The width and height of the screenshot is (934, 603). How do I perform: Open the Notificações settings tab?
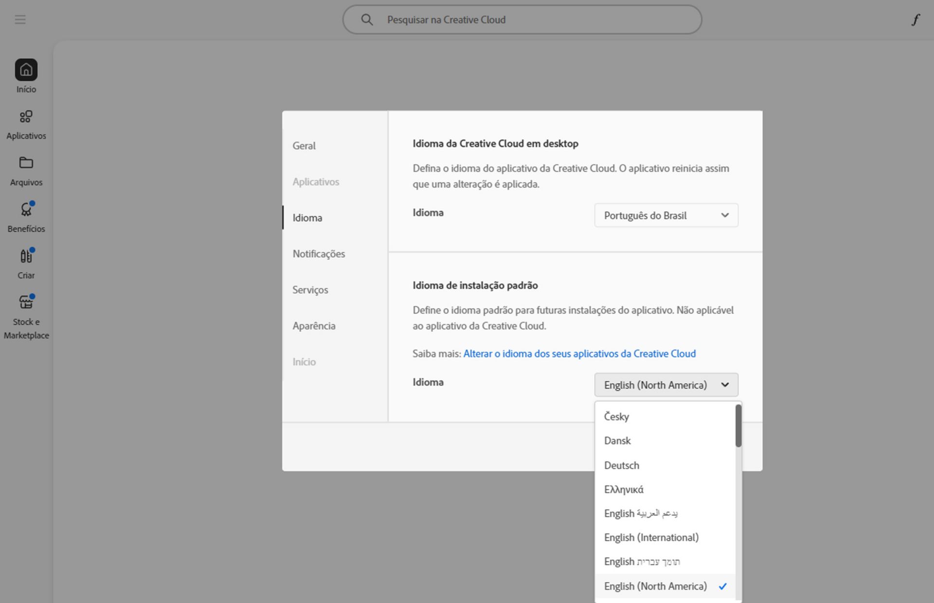pos(319,254)
